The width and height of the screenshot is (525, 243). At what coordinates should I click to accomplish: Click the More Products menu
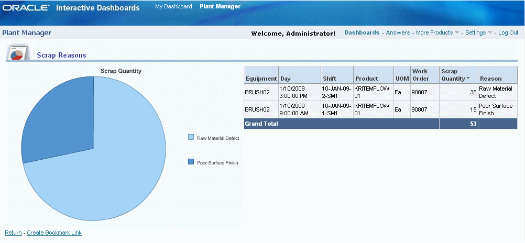pyautogui.click(x=434, y=32)
